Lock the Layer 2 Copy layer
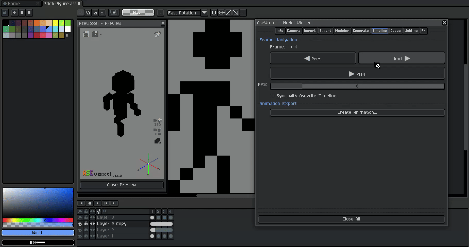 86,224
